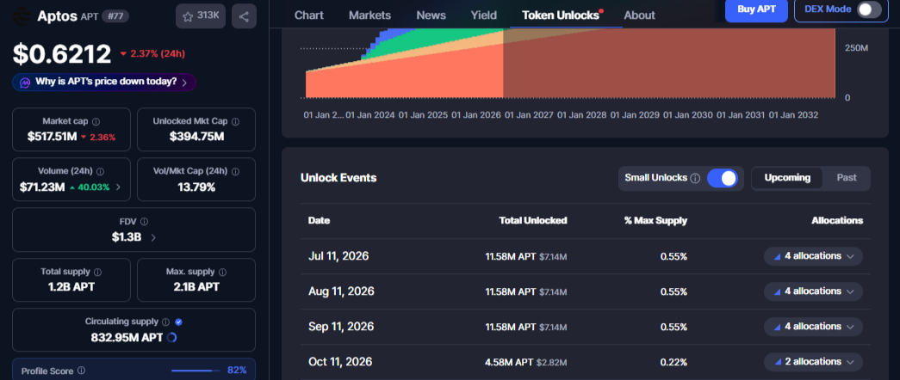
Task: Open Circulating supply info icon
Action: tap(165, 322)
